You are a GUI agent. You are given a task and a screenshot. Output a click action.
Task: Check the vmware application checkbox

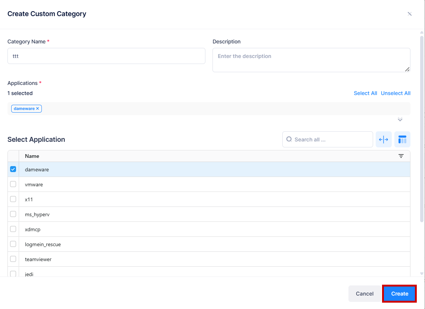pos(13,184)
